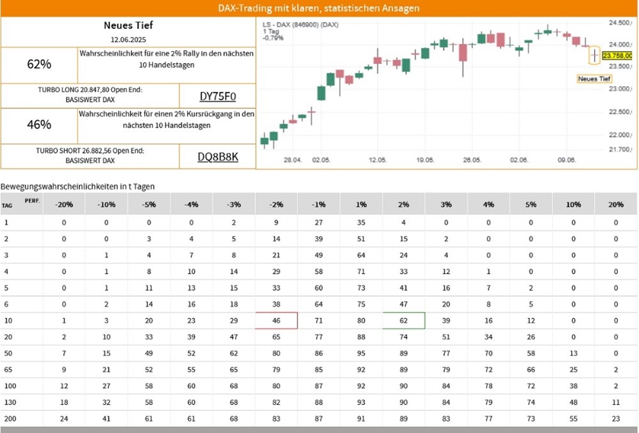This screenshot has height=433, width=639.
Task: Click the 22.000 price level on the chart axis
Action: click(x=620, y=135)
